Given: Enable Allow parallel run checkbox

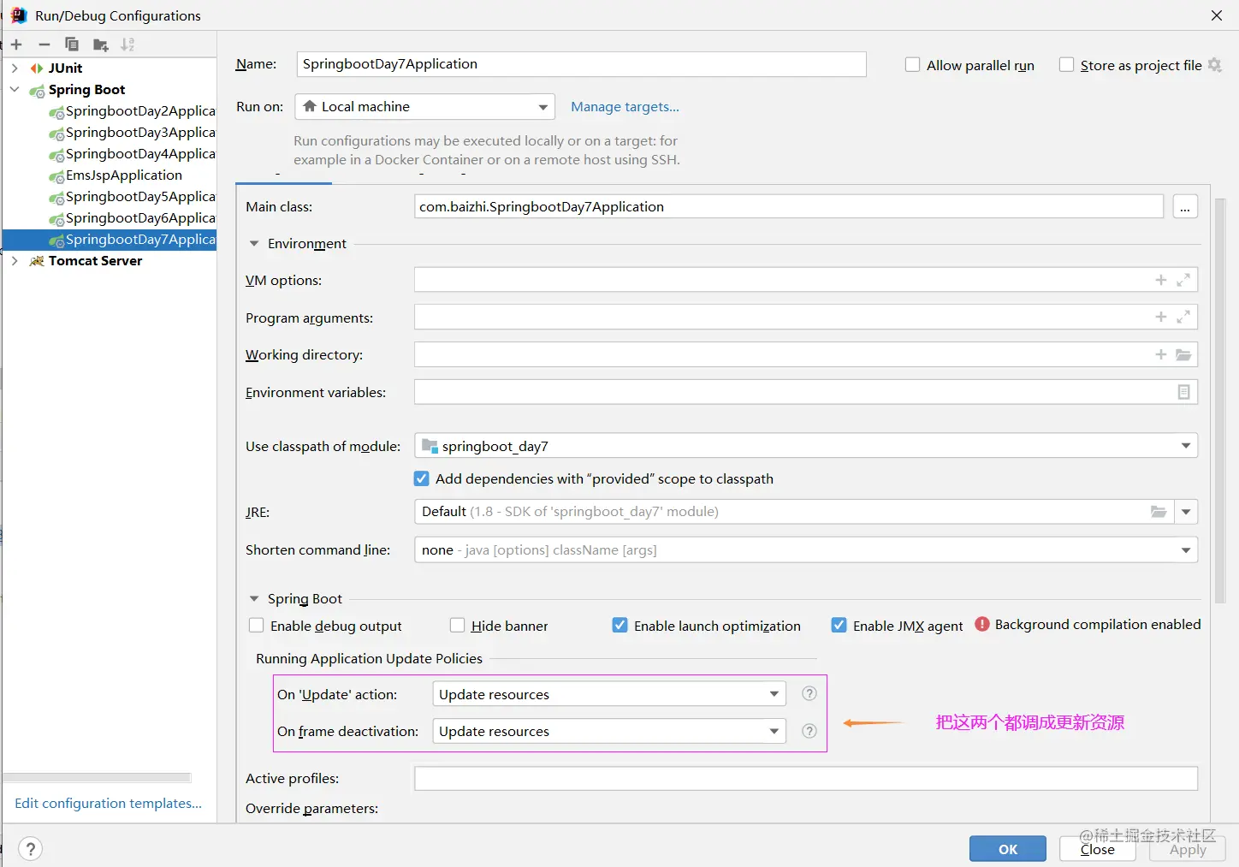Looking at the screenshot, I should click(x=912, y=65).
